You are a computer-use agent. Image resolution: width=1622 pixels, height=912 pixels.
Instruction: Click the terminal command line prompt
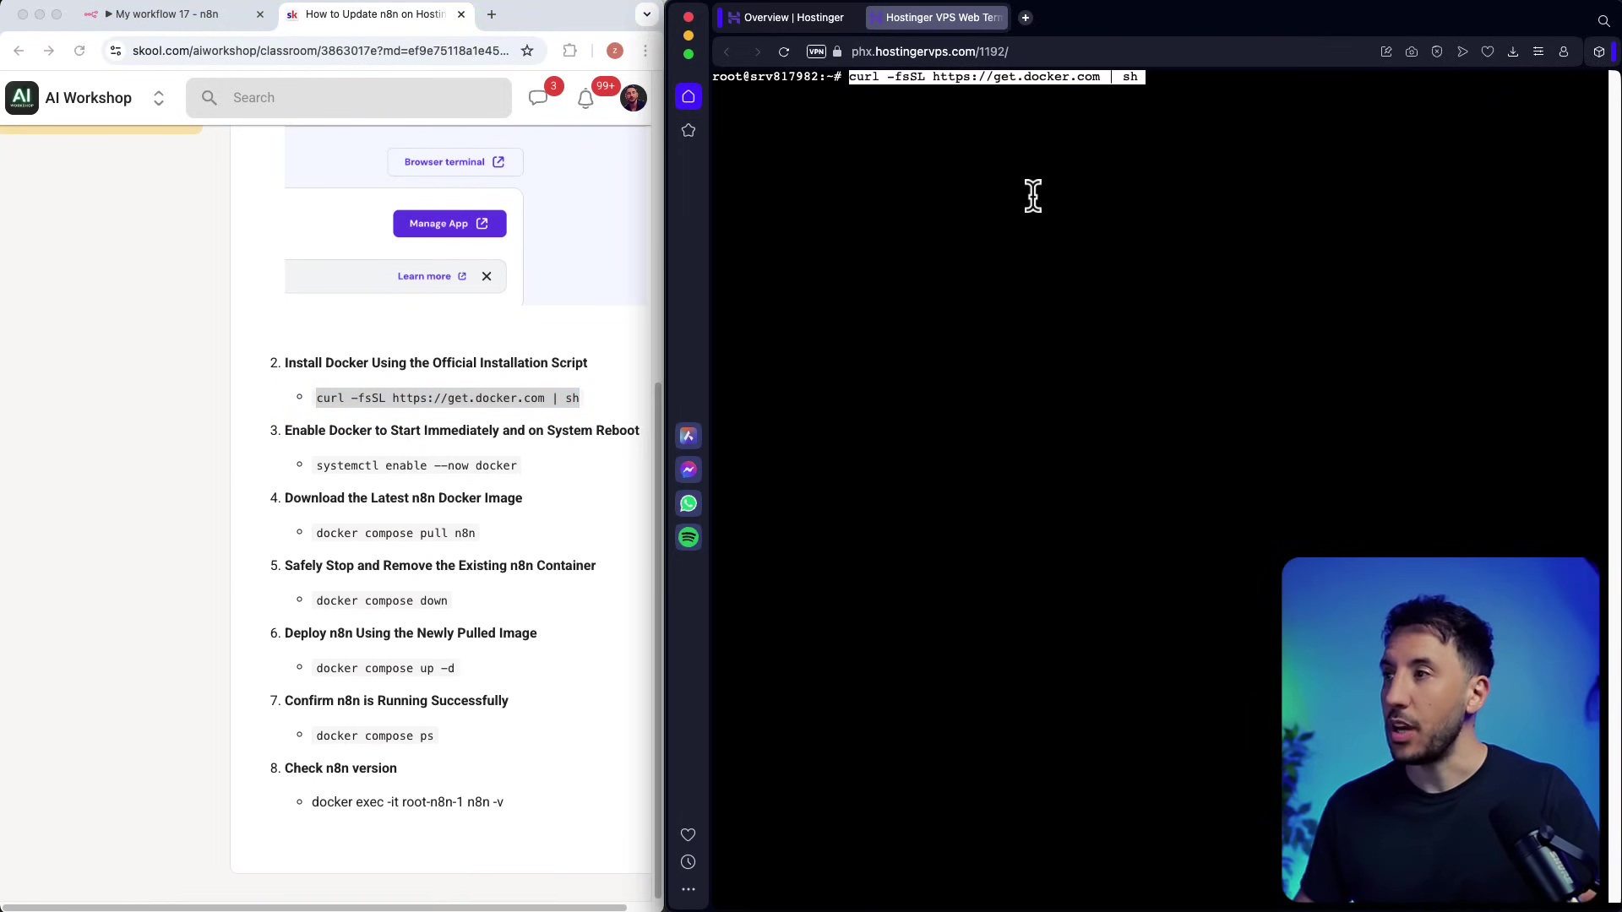click(x=928, y=77)
